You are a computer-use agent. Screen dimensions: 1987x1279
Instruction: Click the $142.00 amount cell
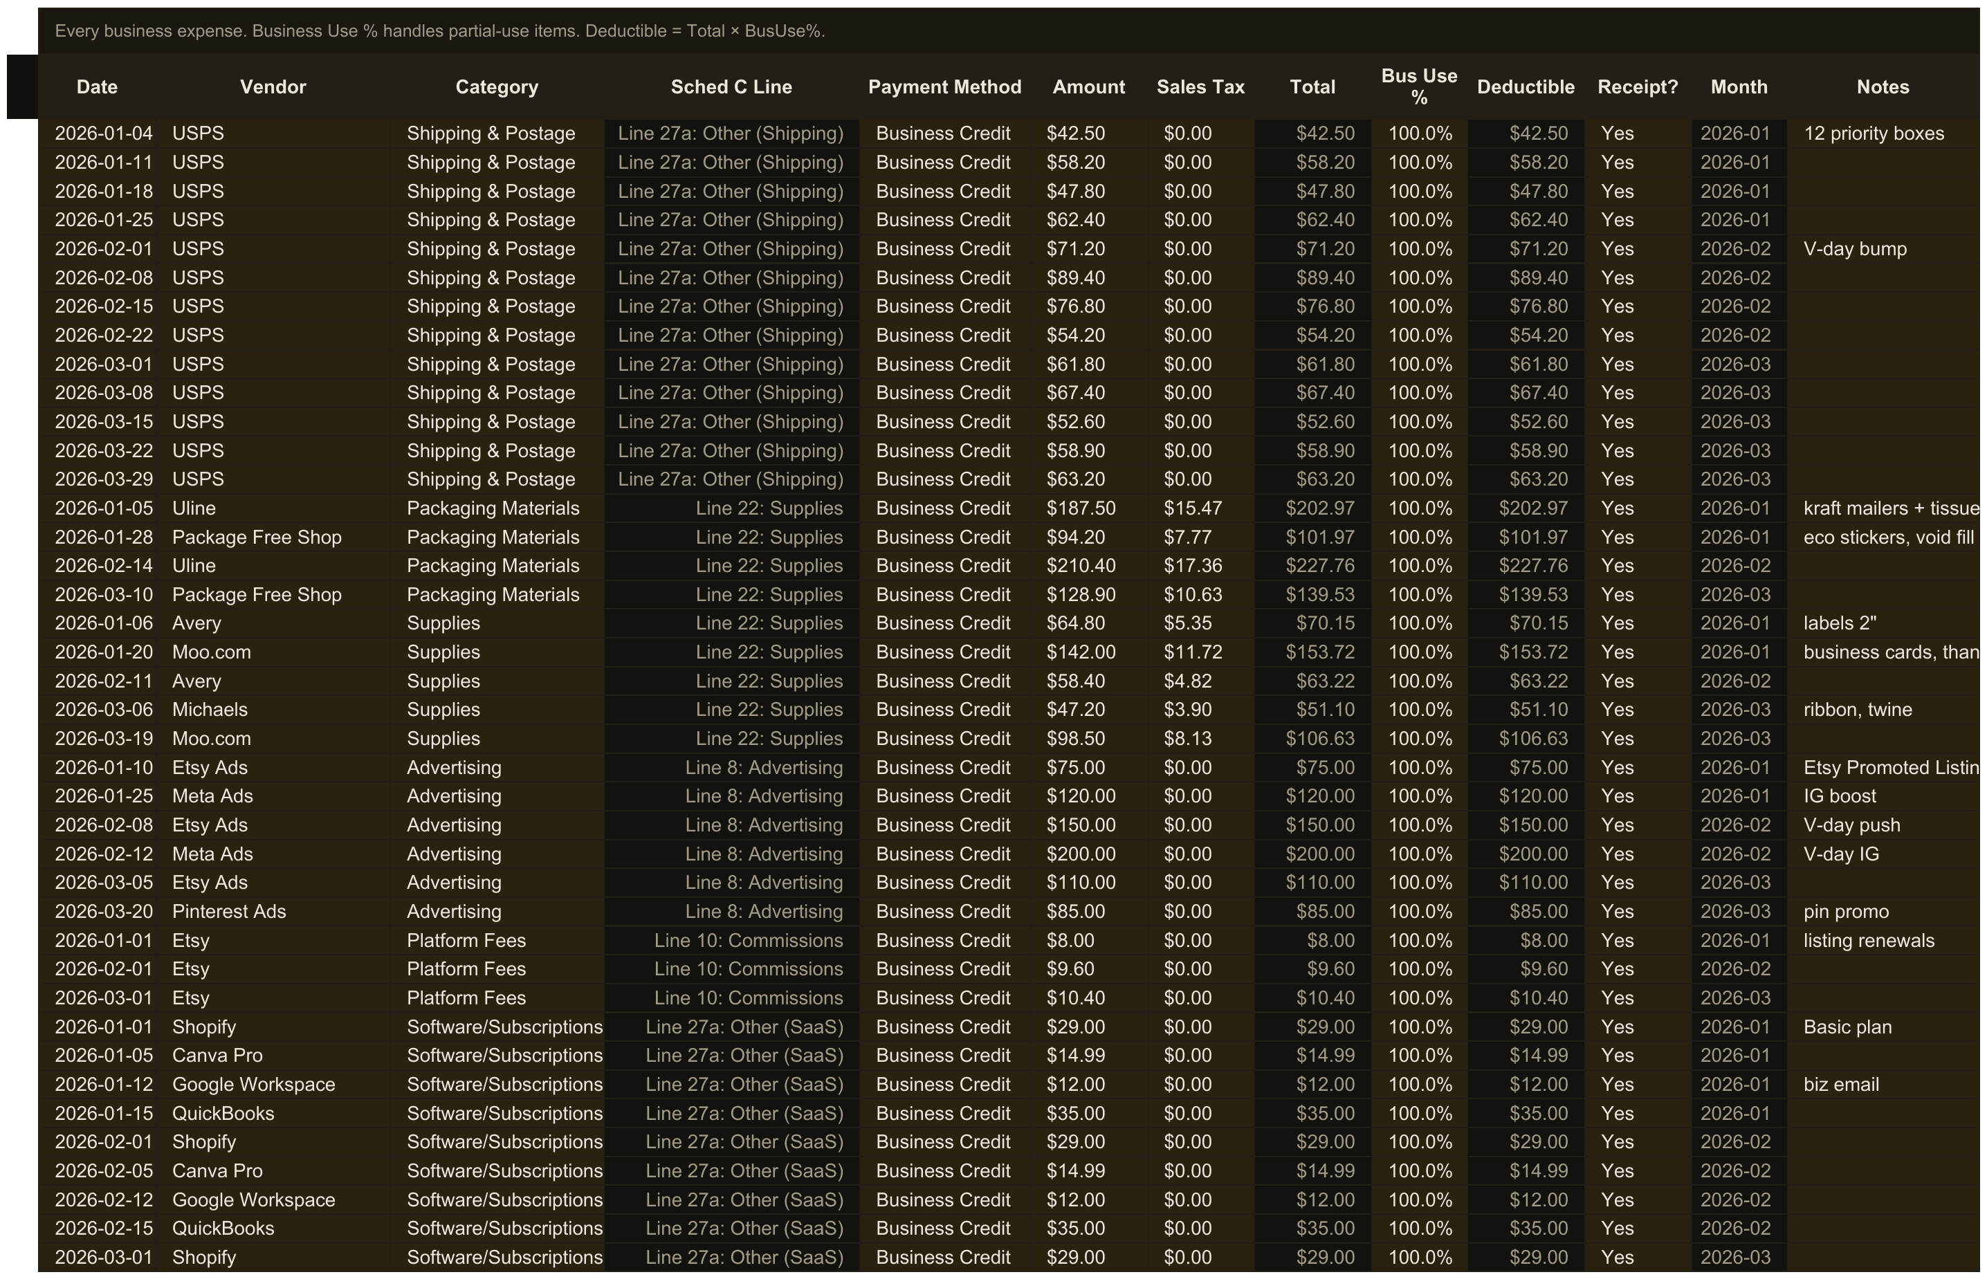point(1088,652)
